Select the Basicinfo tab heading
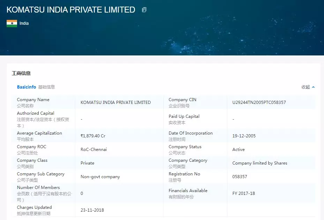This screenshot has width=324, height=220. pos(27,87)
